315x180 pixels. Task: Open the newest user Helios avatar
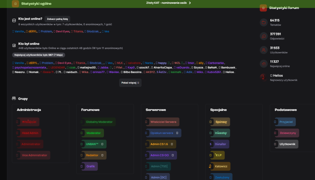tap(264, 78)
